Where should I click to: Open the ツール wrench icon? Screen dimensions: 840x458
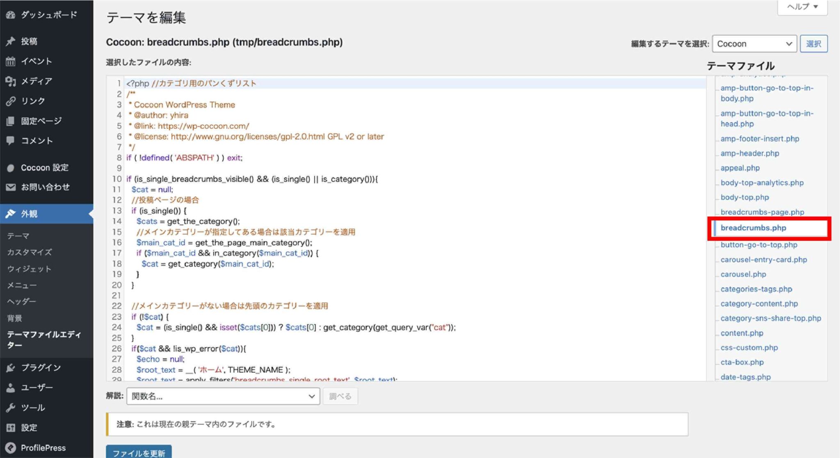click(x=11, y=408)
